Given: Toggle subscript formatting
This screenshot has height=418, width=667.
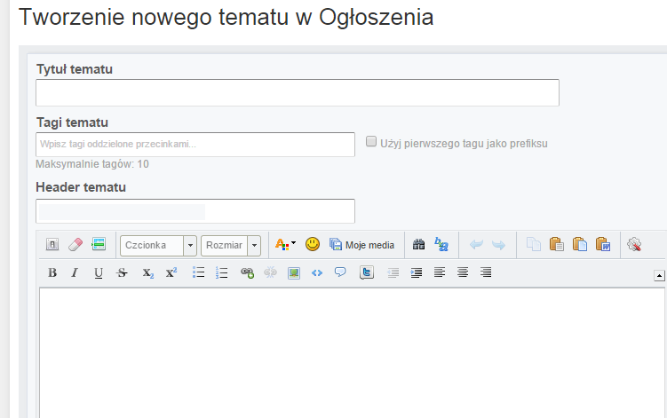Looking at the screenshot, I should click(x=148, y=273).
